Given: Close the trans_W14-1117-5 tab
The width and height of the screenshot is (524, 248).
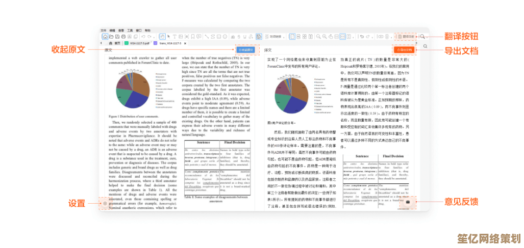Looking at the screenshot, I should [x=185, y=43].
